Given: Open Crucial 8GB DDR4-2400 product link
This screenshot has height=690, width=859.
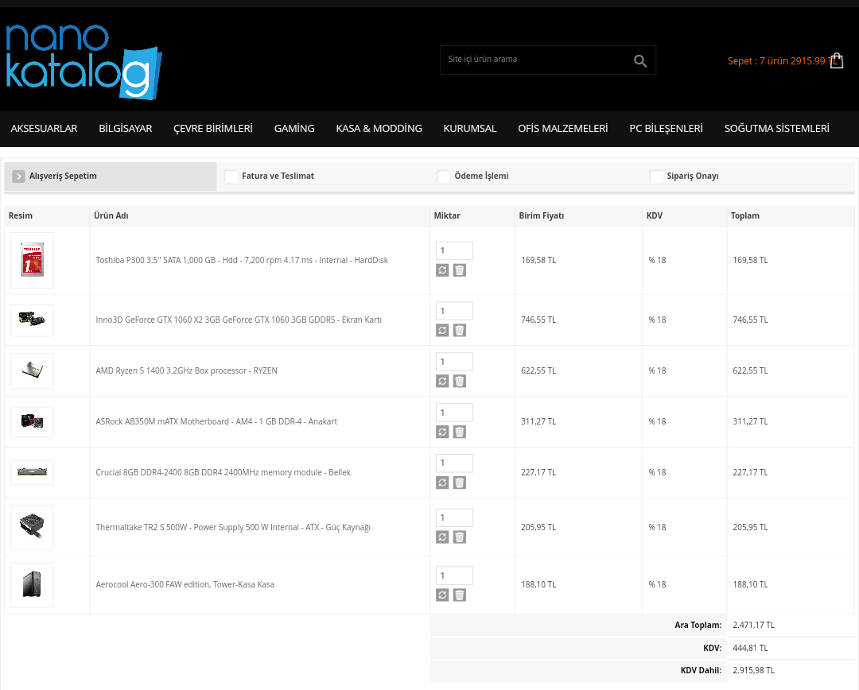Looking at the screenshot, I should pos(223,472).
